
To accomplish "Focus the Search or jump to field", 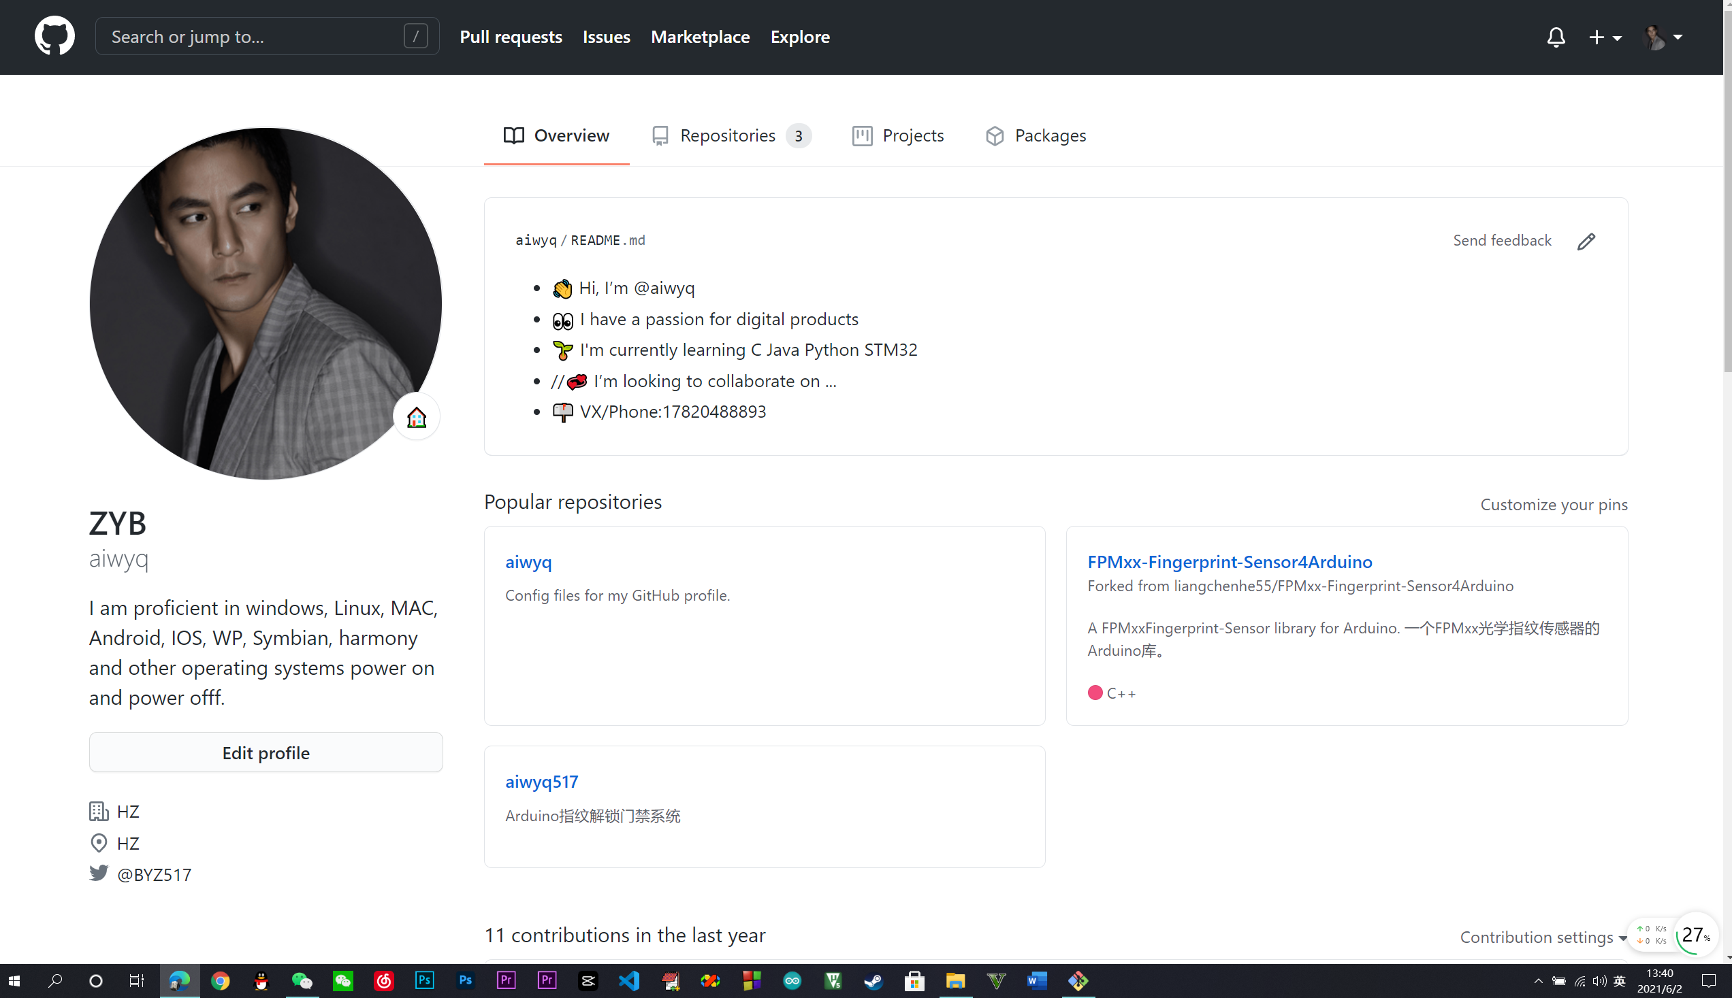I will 267,36.
